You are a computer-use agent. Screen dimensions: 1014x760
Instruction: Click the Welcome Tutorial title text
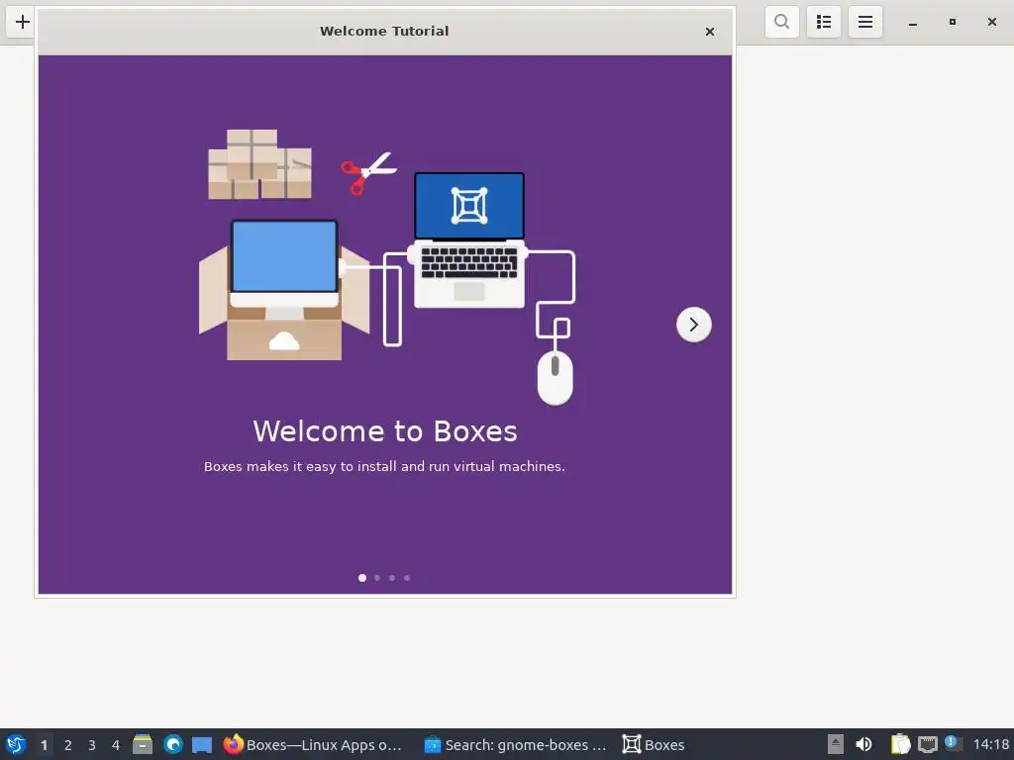click(x=384, y=31)
